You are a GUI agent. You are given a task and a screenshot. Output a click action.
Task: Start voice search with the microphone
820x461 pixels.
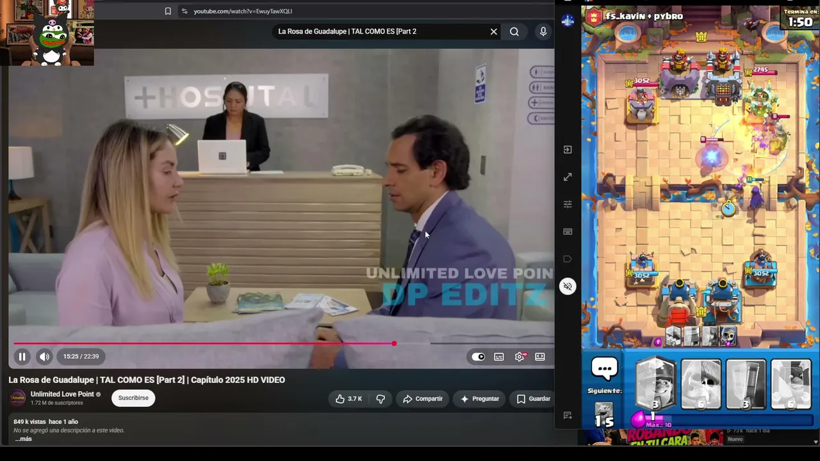pyautogui.click(x=543, y=31)
